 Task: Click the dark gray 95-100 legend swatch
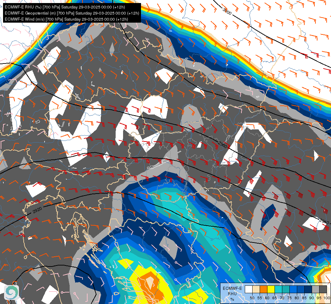tap(323, 289)
